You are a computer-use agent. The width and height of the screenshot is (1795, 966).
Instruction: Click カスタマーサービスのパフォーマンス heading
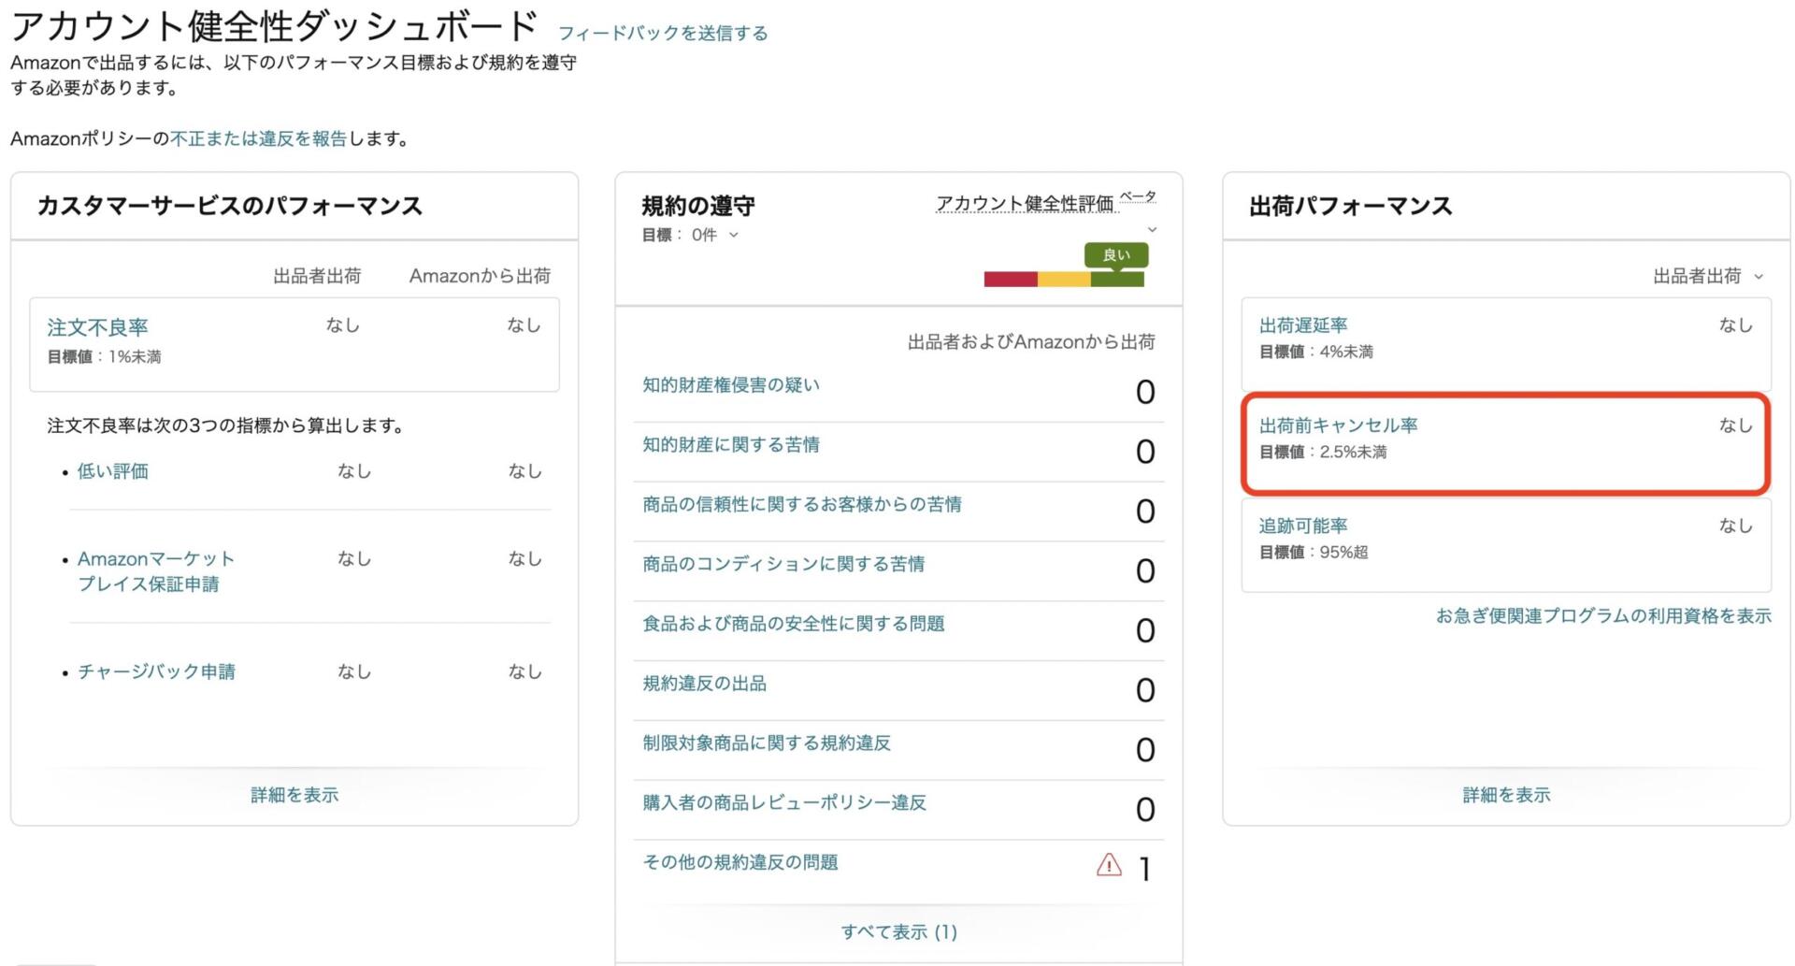[x=229, y=206]
